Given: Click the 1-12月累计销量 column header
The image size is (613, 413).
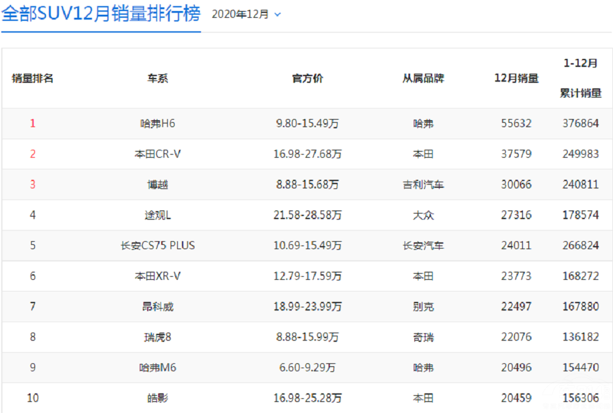Looking at the screenshot, I should point(581,79).
